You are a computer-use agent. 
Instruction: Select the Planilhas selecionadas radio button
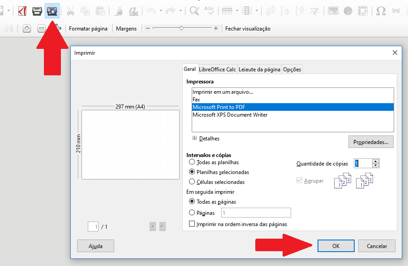[192, 172]
